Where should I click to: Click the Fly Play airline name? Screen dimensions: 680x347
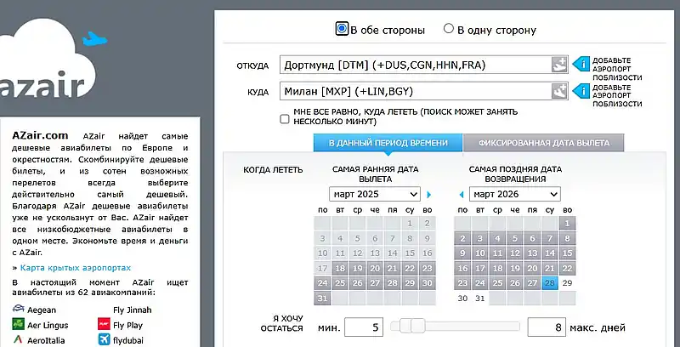[128, 325]
